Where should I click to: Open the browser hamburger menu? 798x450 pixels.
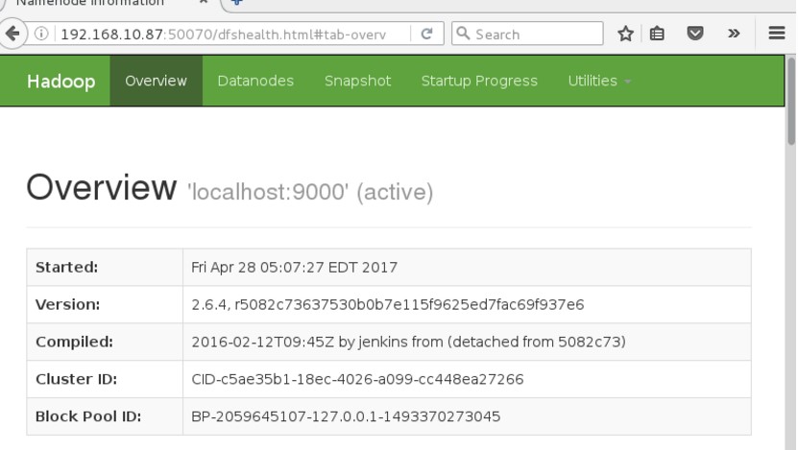click(x=777, y=33)
